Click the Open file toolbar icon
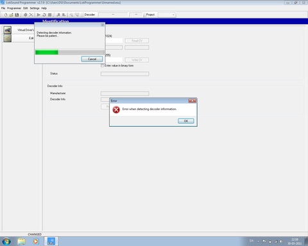308x246 pixels. click(11, 15)
